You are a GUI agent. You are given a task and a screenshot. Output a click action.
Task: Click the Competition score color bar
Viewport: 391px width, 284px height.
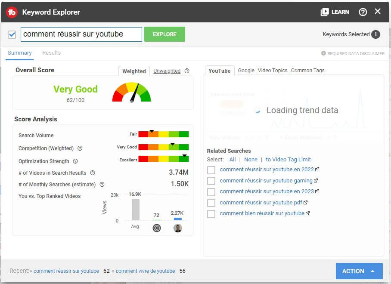click(x=164, y=147)
